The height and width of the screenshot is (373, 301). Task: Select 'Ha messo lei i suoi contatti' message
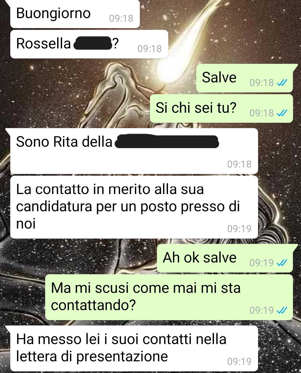click(134, 349)
